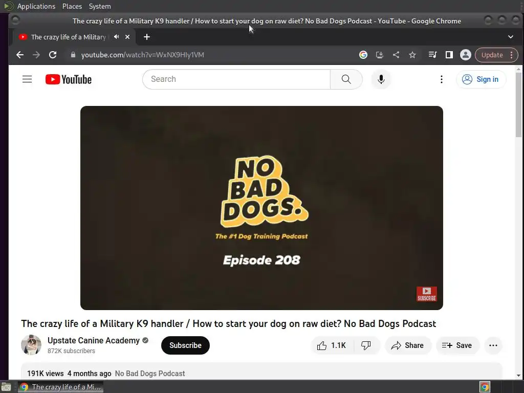
Task: Open the Chrome profile avatar
Action: (466, 55)
